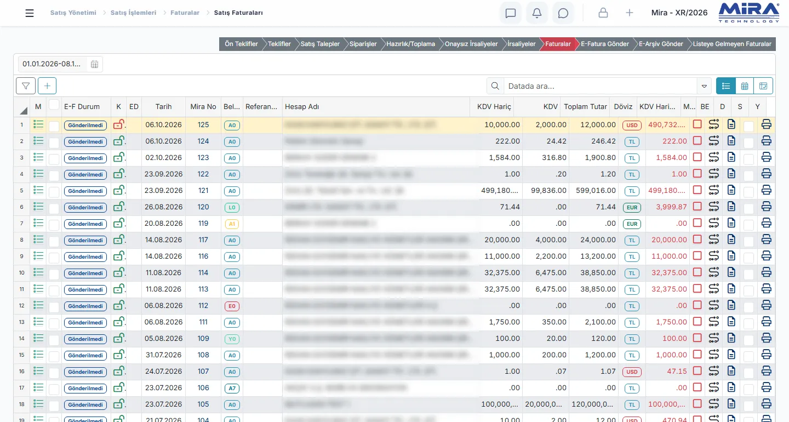Expand the search box dropdown arrow
The width and height of the screenshot is (789, 422).
tap(704, 86)
